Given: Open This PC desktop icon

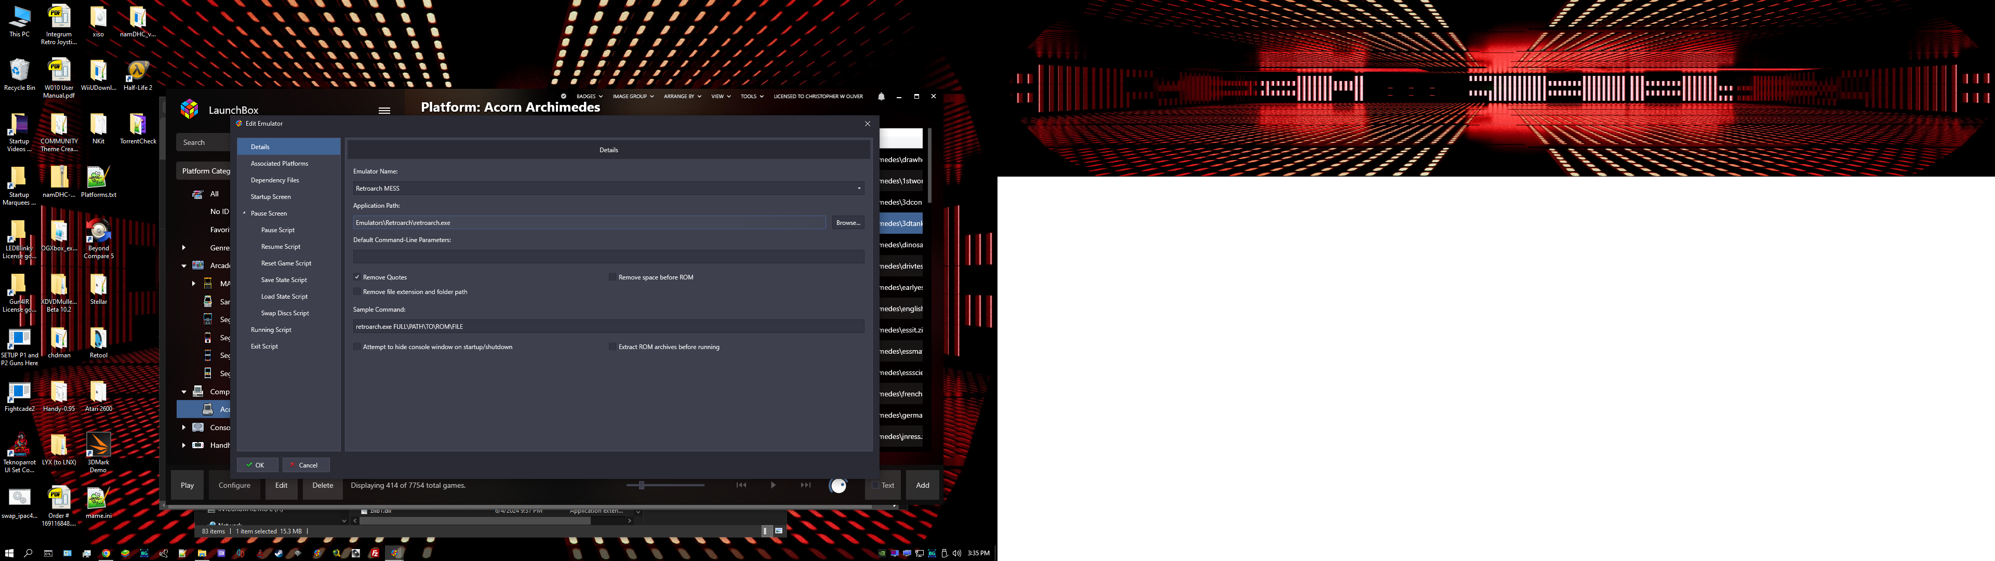Looking at the screenshot, I should pos(19,21).
